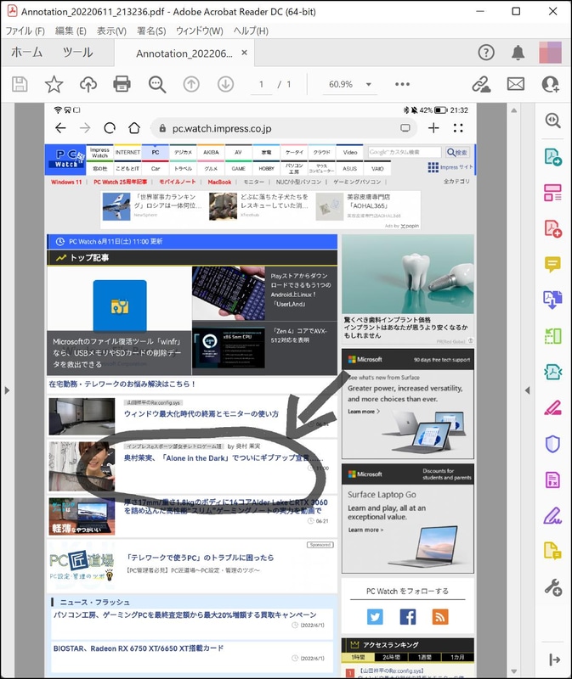This screenshot has width=572, height=679.
Task: Upload file to cloud storage
Action: [88, 84]
